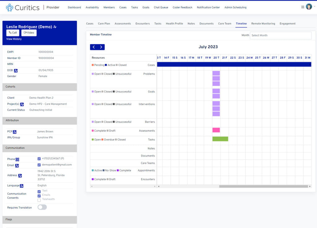The image size is (317, 228).
Task: Toggle the demopatient email checkbox
Action: point(39,165)
